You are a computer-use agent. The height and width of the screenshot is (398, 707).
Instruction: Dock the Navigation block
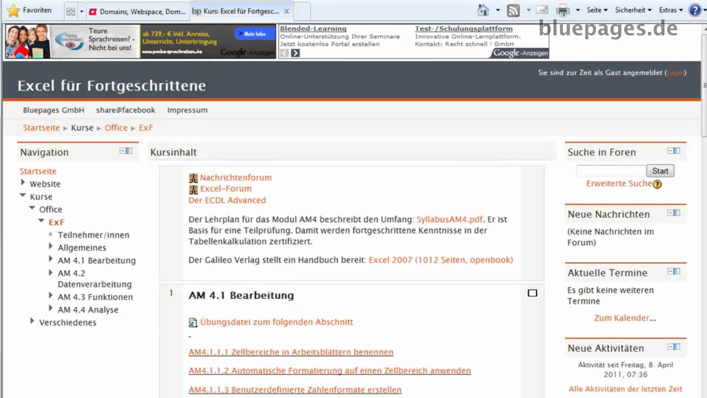(130, 151)
